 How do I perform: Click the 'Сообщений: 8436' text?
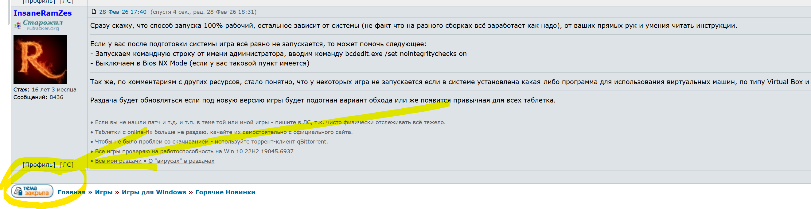pyautogui.click(x=38, y=97)
